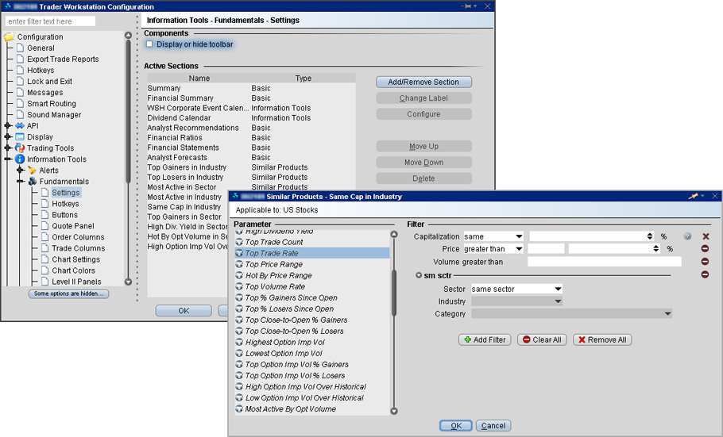Viewport: 723px width, 437px height.
Task: Open the Price 'greater than' dropdown
Action: point(519,249)
